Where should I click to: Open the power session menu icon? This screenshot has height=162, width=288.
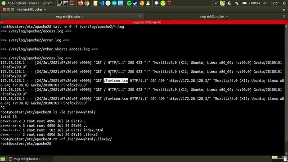(284, 3)
